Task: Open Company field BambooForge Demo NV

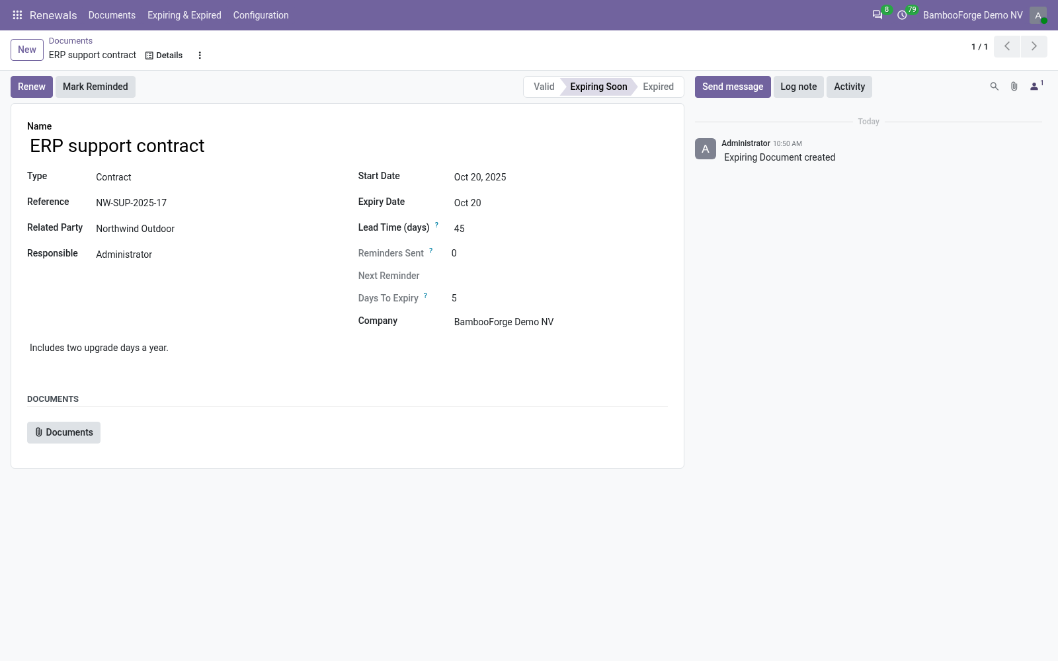Action: point(559,322)
